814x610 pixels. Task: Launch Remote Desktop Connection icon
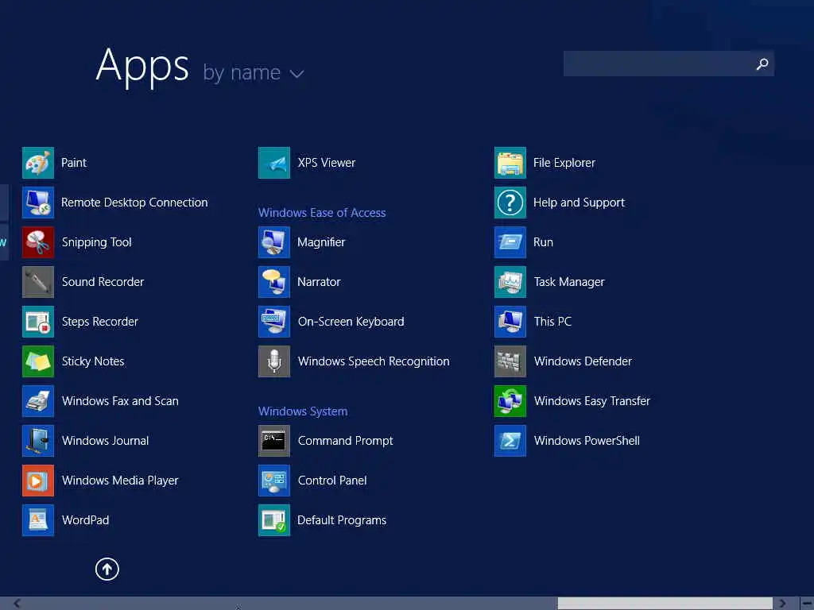point(38,203)
